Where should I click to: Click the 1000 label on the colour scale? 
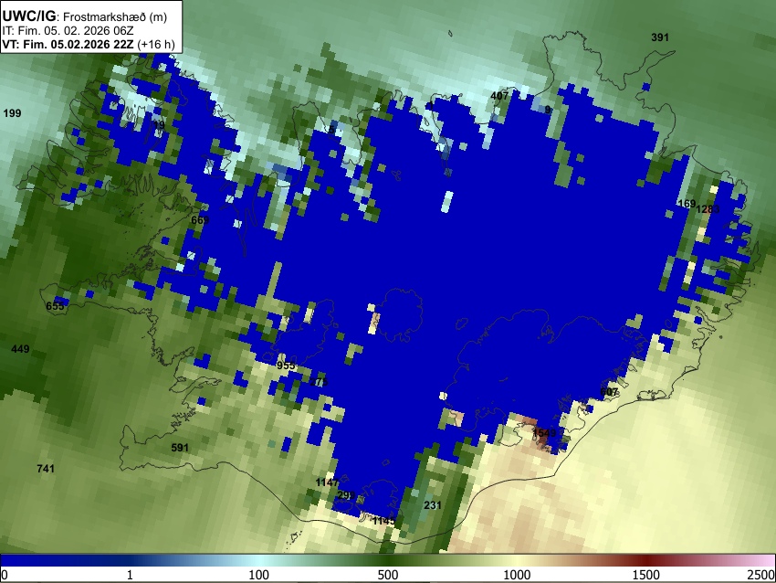coord(517,575)
